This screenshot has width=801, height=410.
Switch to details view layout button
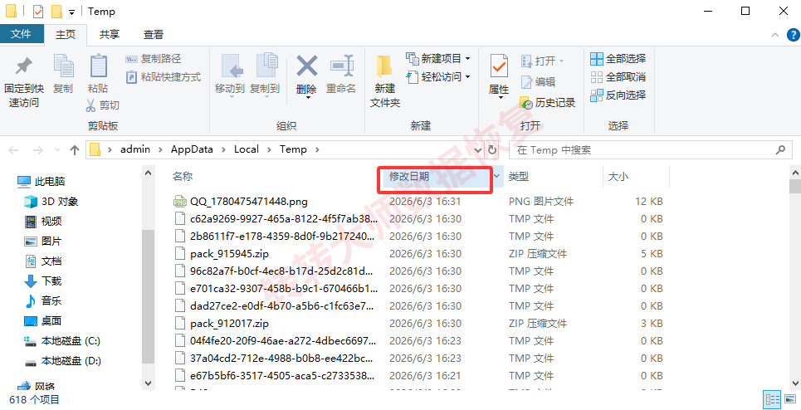click(x=772, y=400)
